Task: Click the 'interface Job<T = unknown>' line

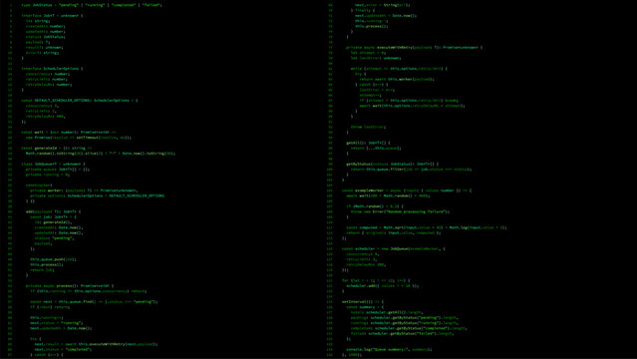Action: (52, 15)
